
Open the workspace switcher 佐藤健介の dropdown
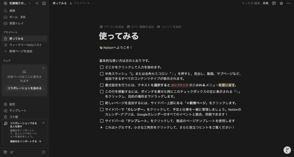click(x=17, y=3)
